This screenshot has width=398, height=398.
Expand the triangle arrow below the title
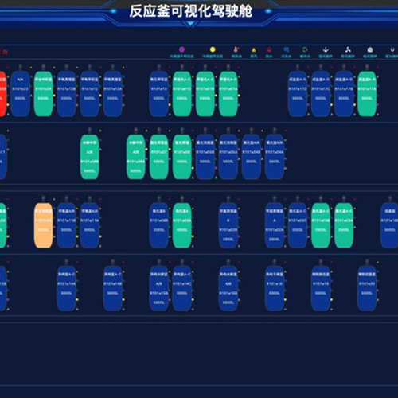tap(190, 24)
